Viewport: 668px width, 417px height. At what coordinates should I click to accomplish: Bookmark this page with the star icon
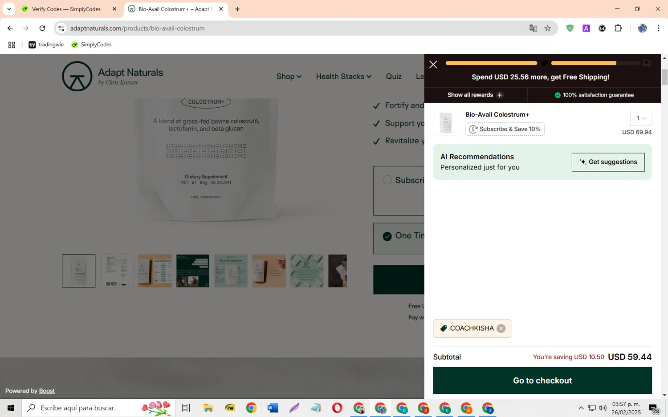point(548,28)
